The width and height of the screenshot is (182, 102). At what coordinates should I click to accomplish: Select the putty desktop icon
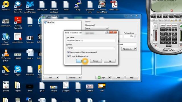78,6
